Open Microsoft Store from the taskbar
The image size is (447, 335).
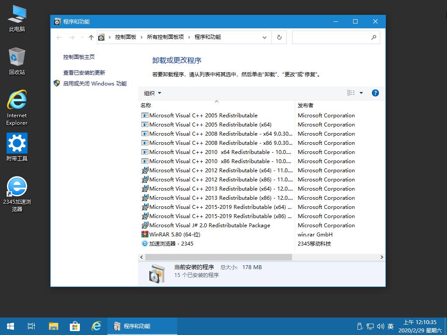point(75,326)
